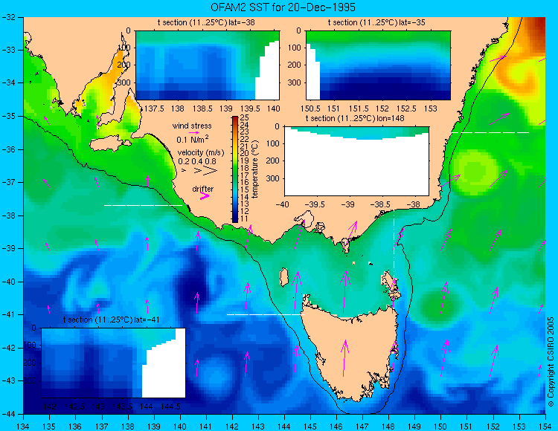Click the white dashed section line at lat -35
The width and height of the screenshot is (558, 431).
490,132
